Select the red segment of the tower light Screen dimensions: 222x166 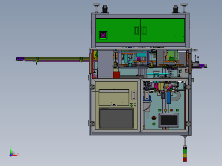coord(185,160)
